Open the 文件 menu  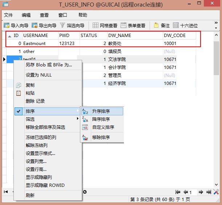click(8, 15)
